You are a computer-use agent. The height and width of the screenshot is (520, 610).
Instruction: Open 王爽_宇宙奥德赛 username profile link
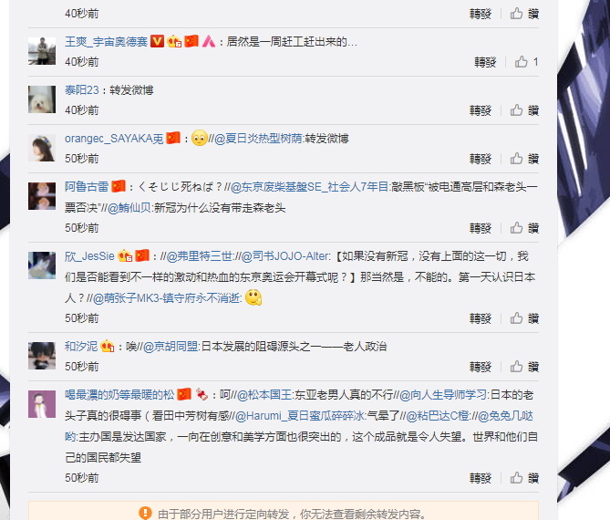[106, 41]
